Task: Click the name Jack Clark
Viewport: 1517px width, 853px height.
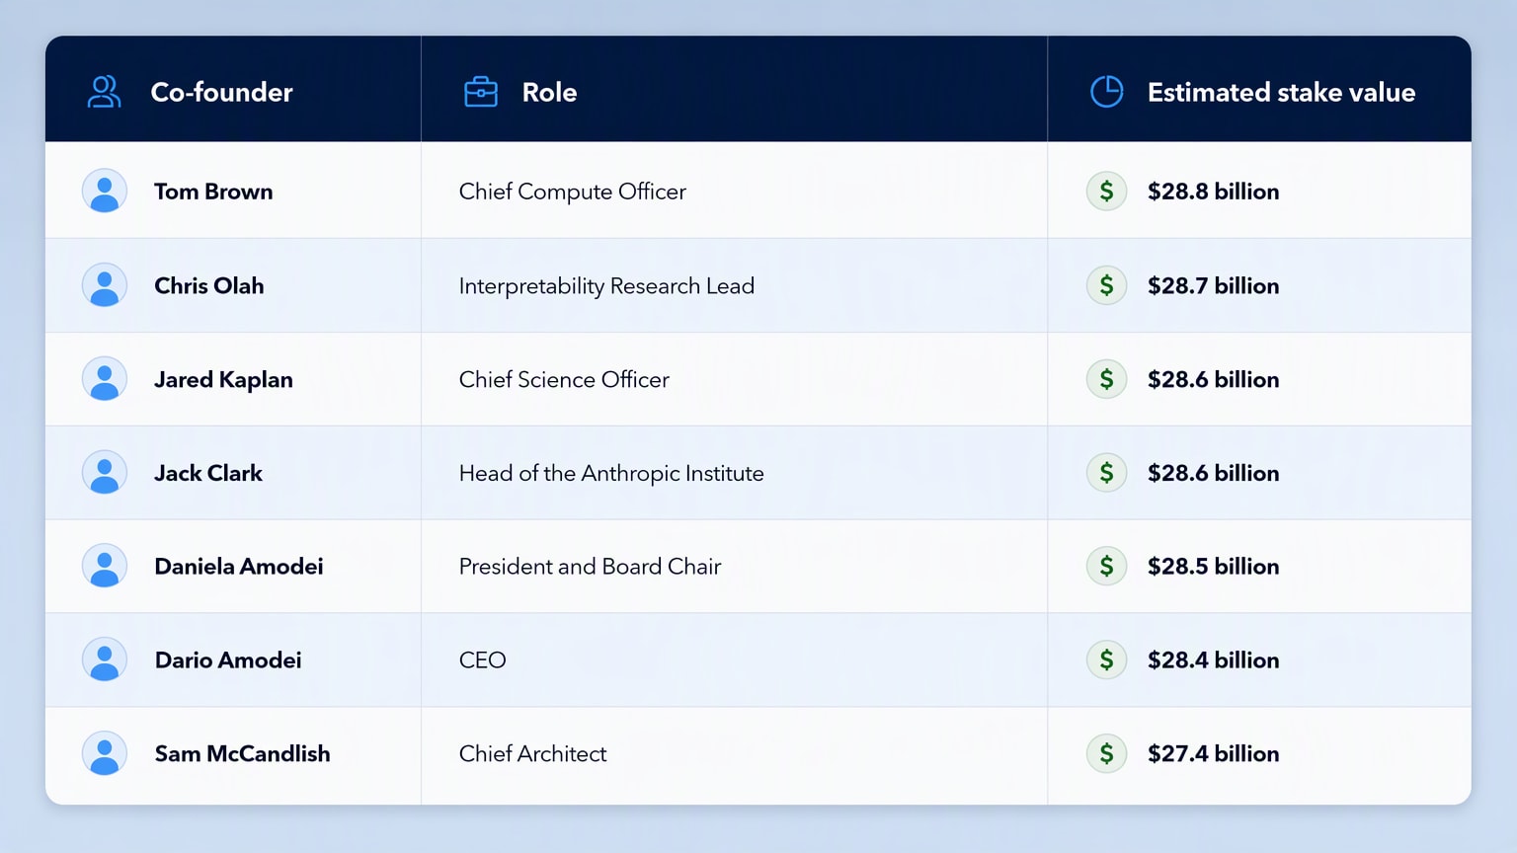Action: click(x=208, y=473)
